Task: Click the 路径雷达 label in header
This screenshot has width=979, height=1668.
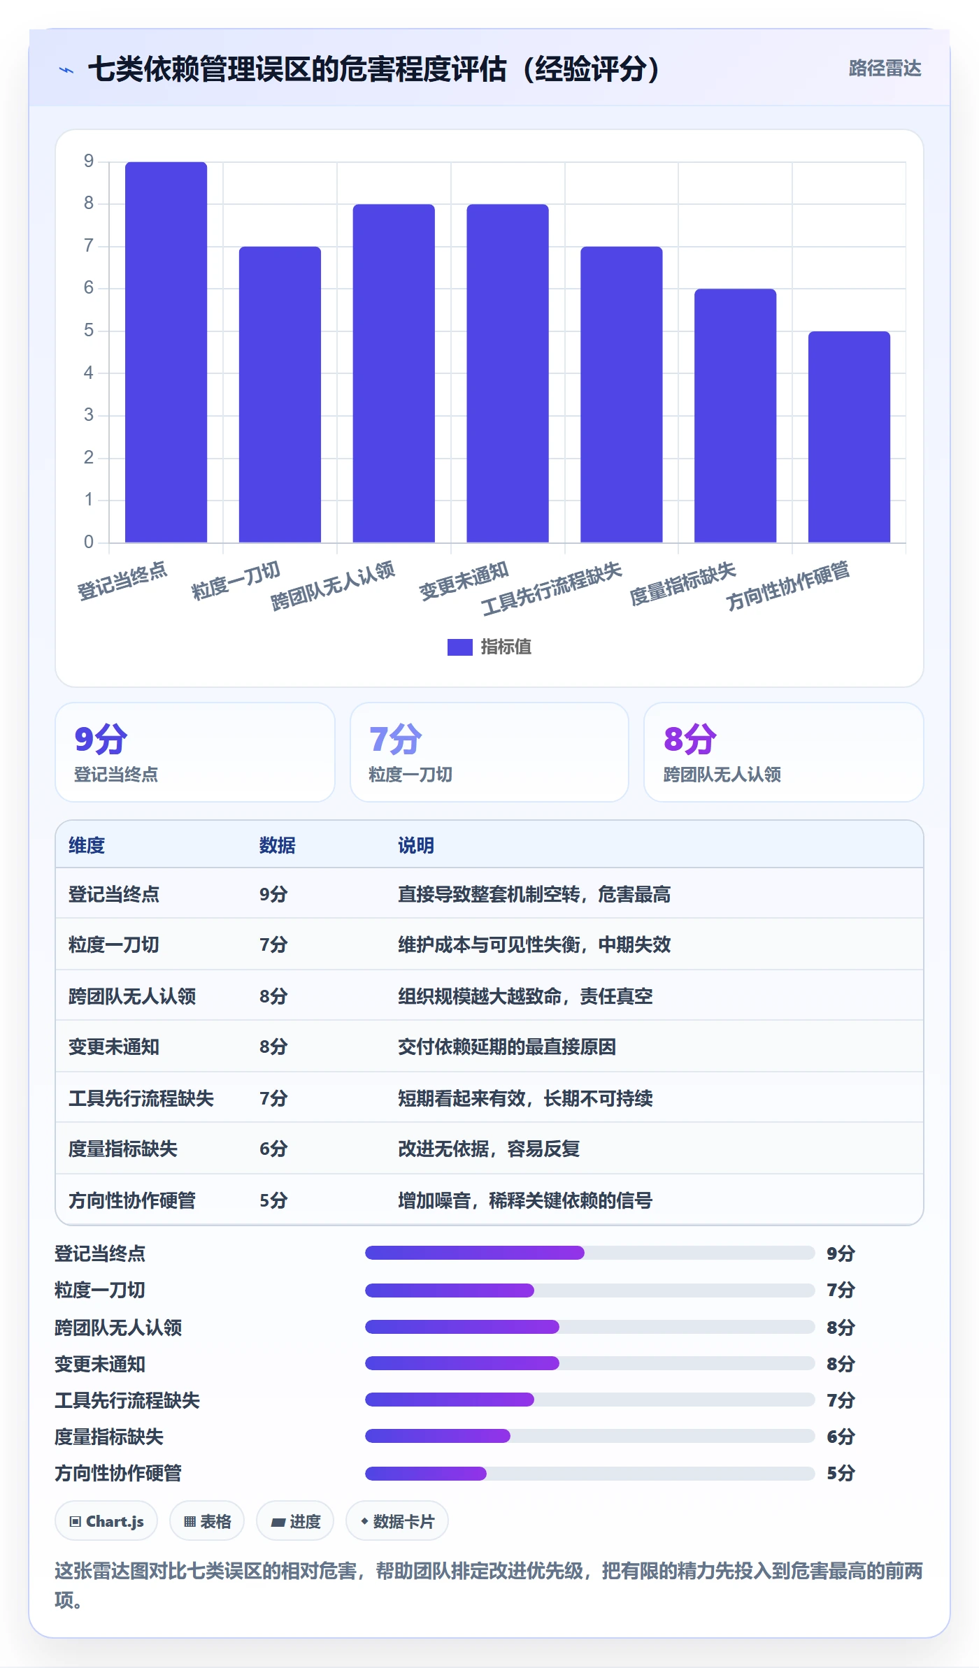Action: pos(885,69)
